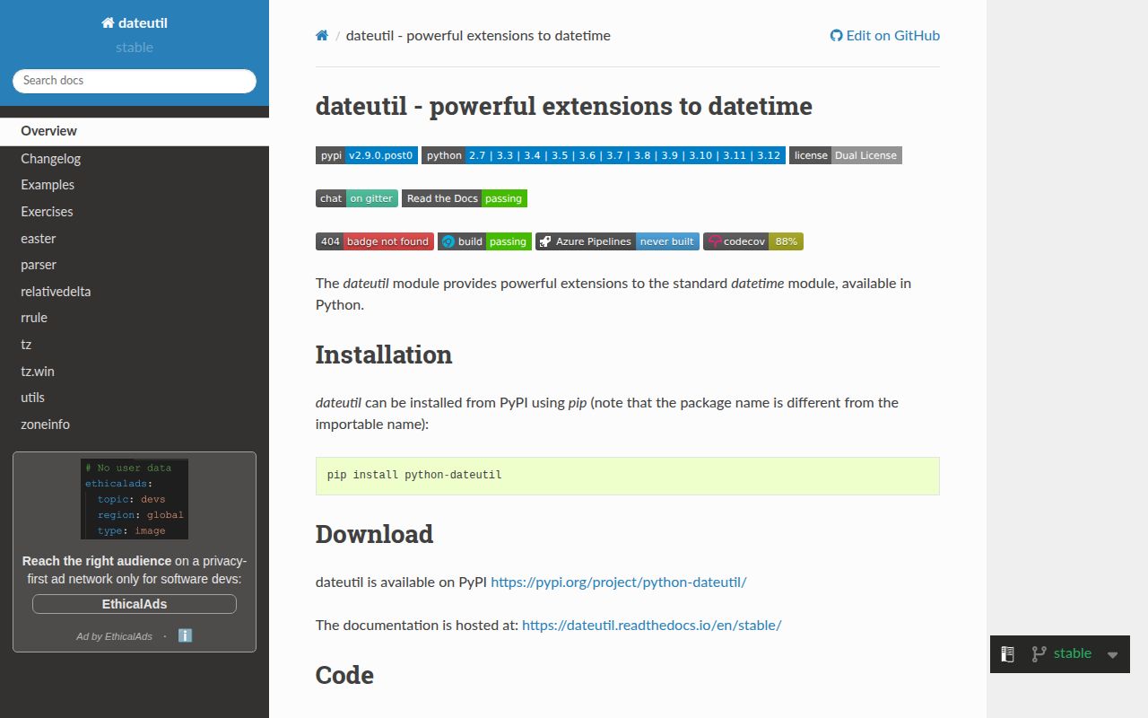Click the docs book icon in flyout
The image size is (1148, 718).
point(1008,654)
